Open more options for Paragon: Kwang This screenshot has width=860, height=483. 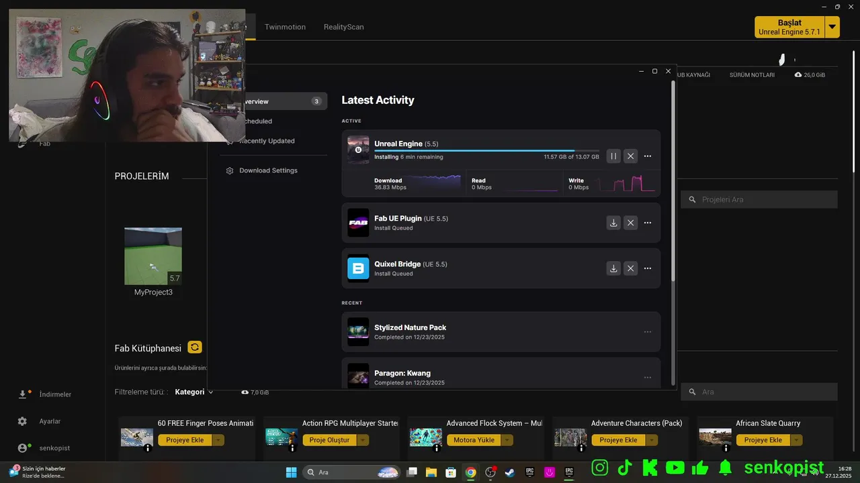click(648, 377)
